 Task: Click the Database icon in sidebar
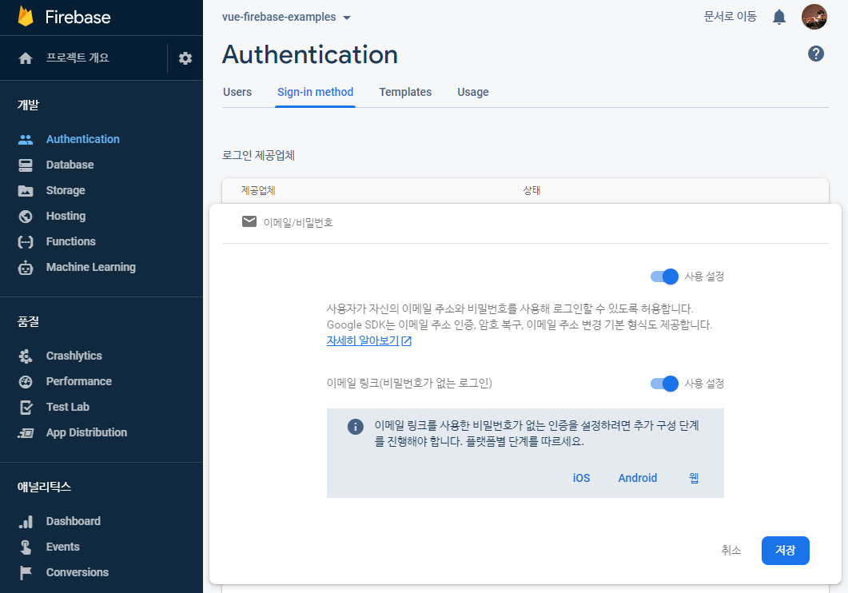[x=26, y=165]
